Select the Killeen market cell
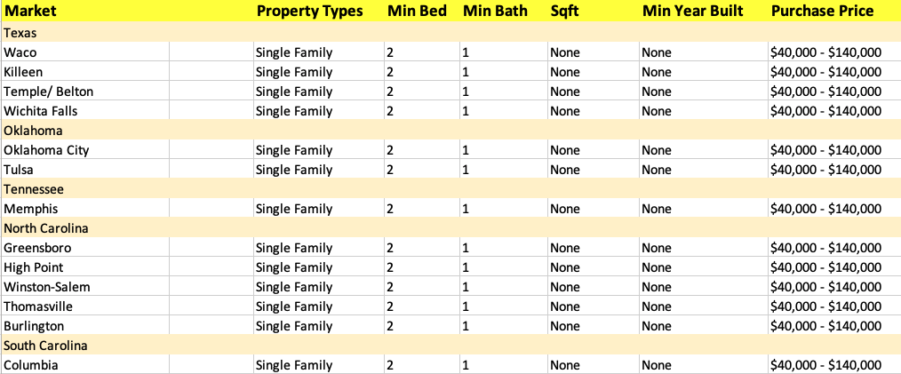Screen dimensions: 901x374 pyautogui.click(x=85, y=72)
